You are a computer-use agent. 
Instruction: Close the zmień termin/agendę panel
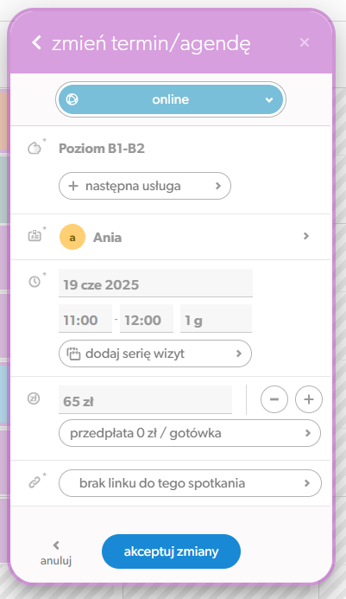point(305,42)
